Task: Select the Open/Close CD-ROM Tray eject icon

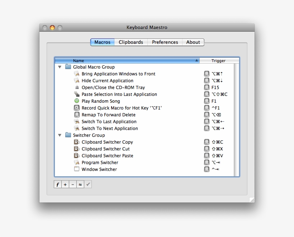Action: pyautogui.click(x=76, y=87)
